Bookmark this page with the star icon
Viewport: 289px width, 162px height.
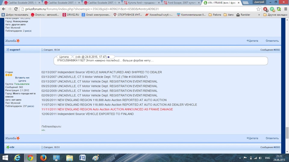pos(258,9)
